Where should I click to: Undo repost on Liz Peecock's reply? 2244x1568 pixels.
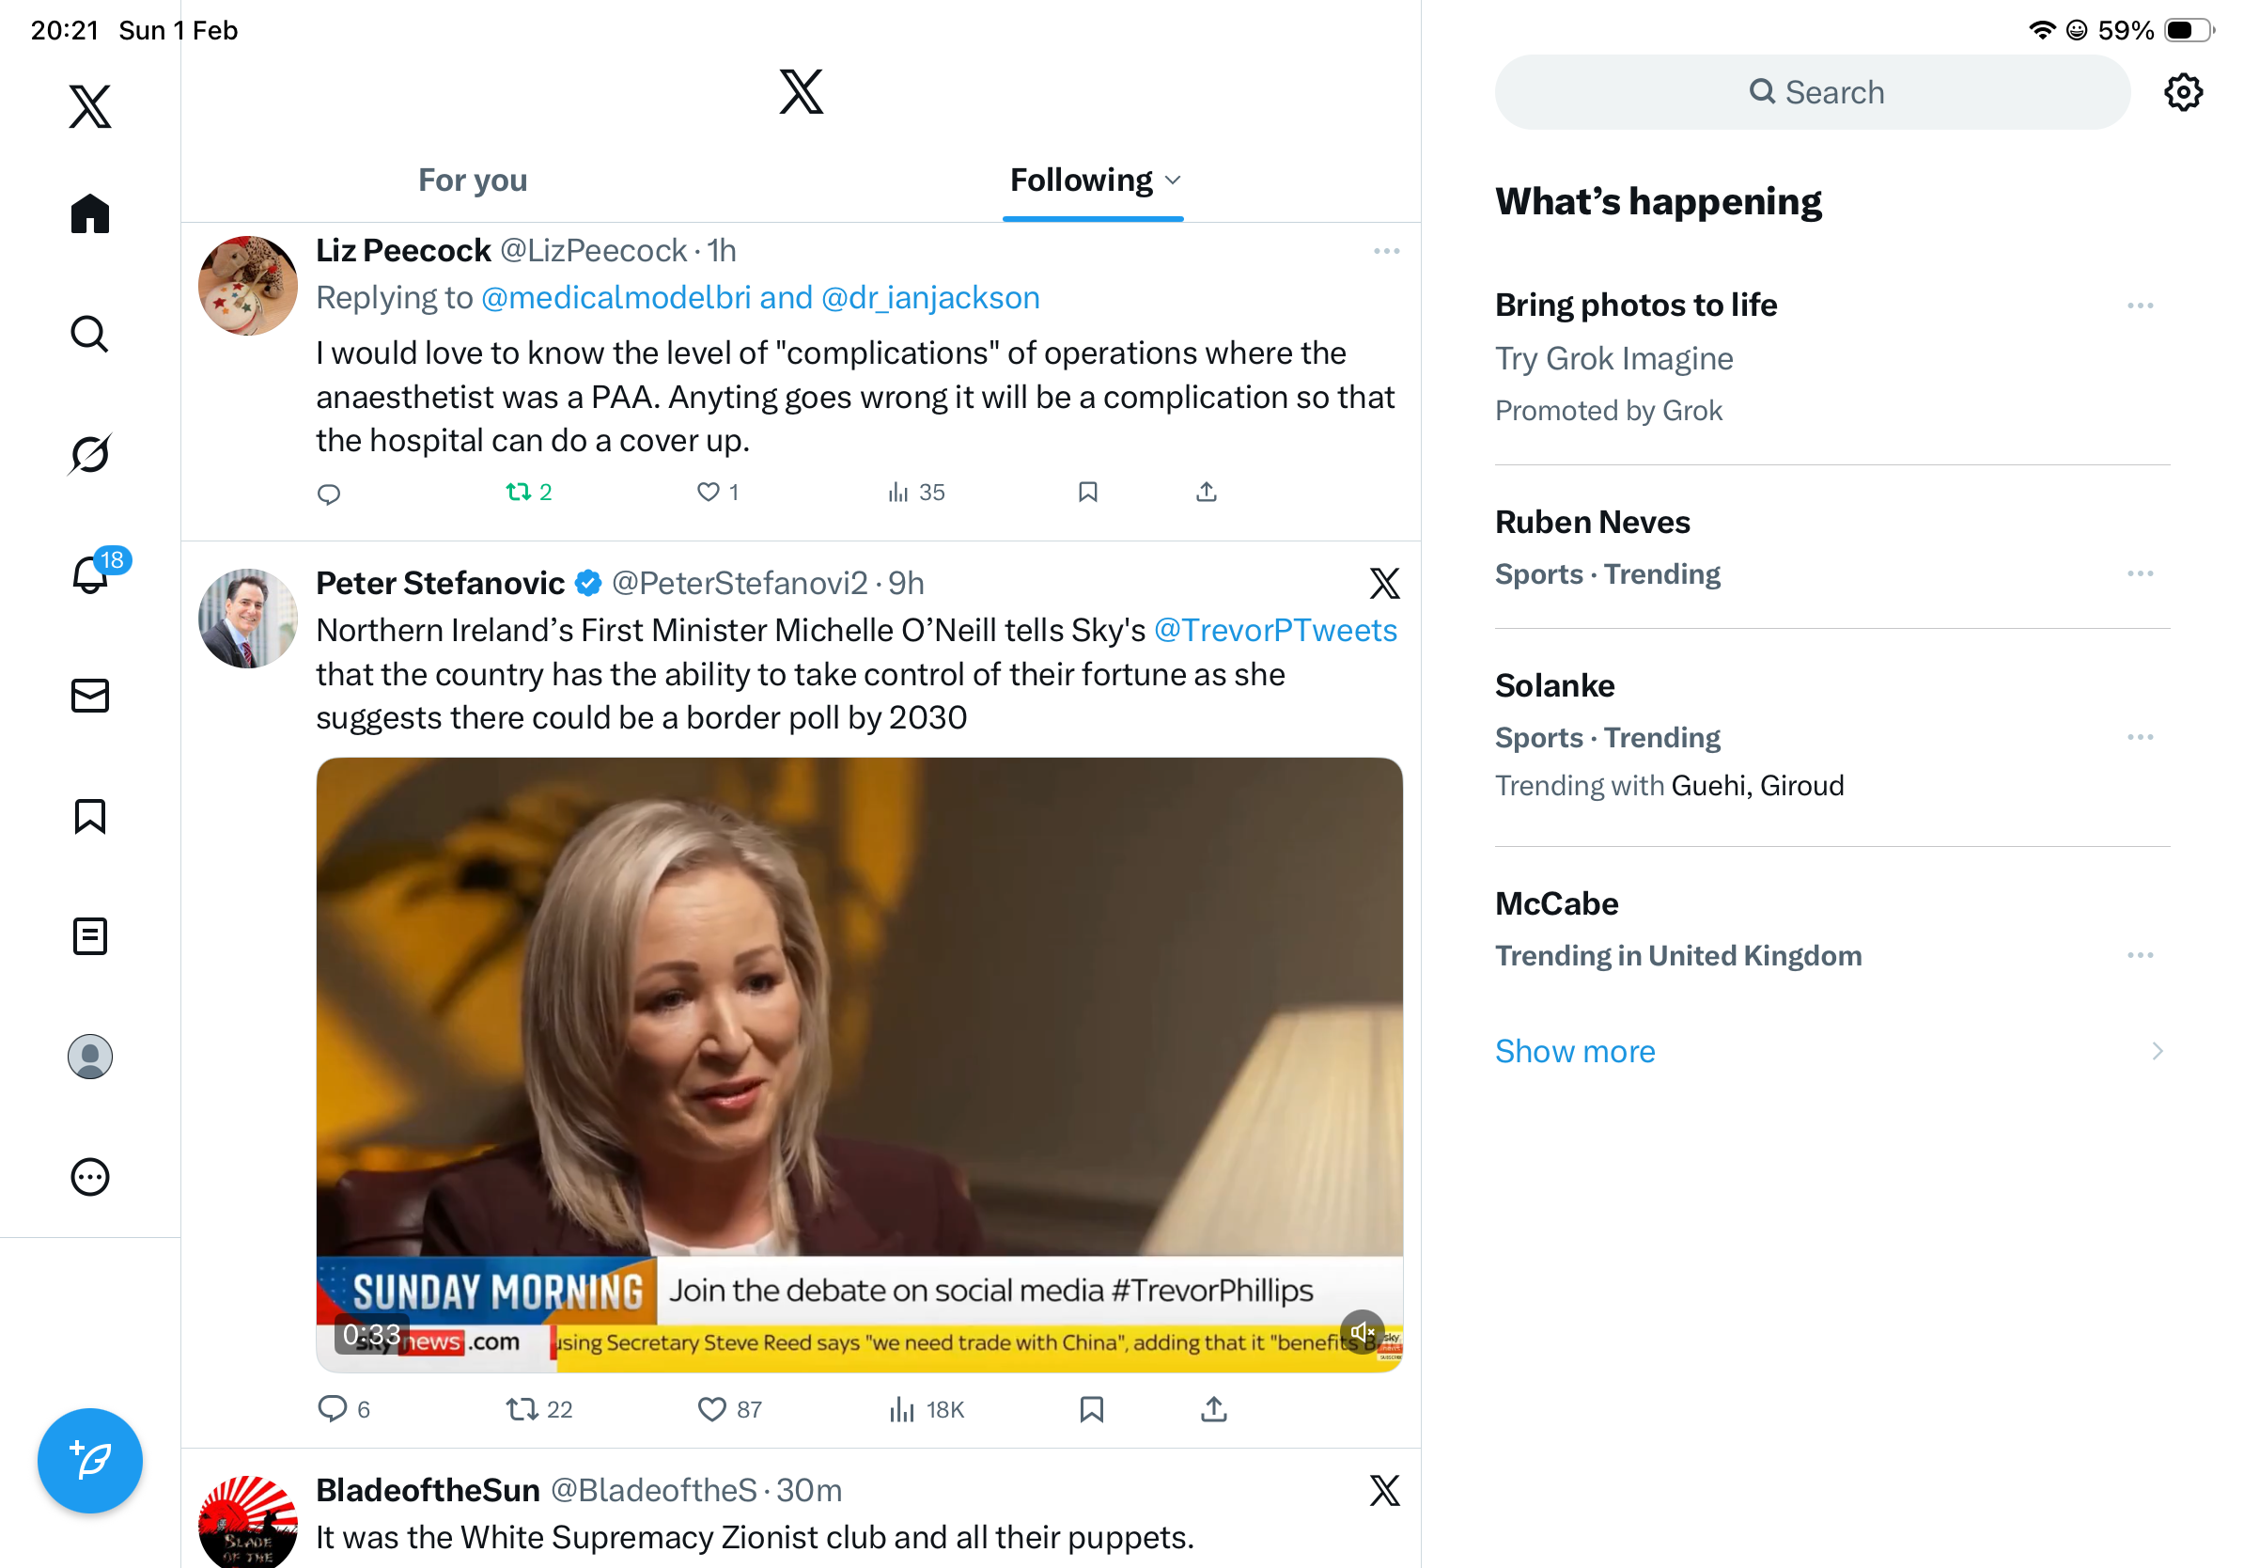tap(518, 492)
